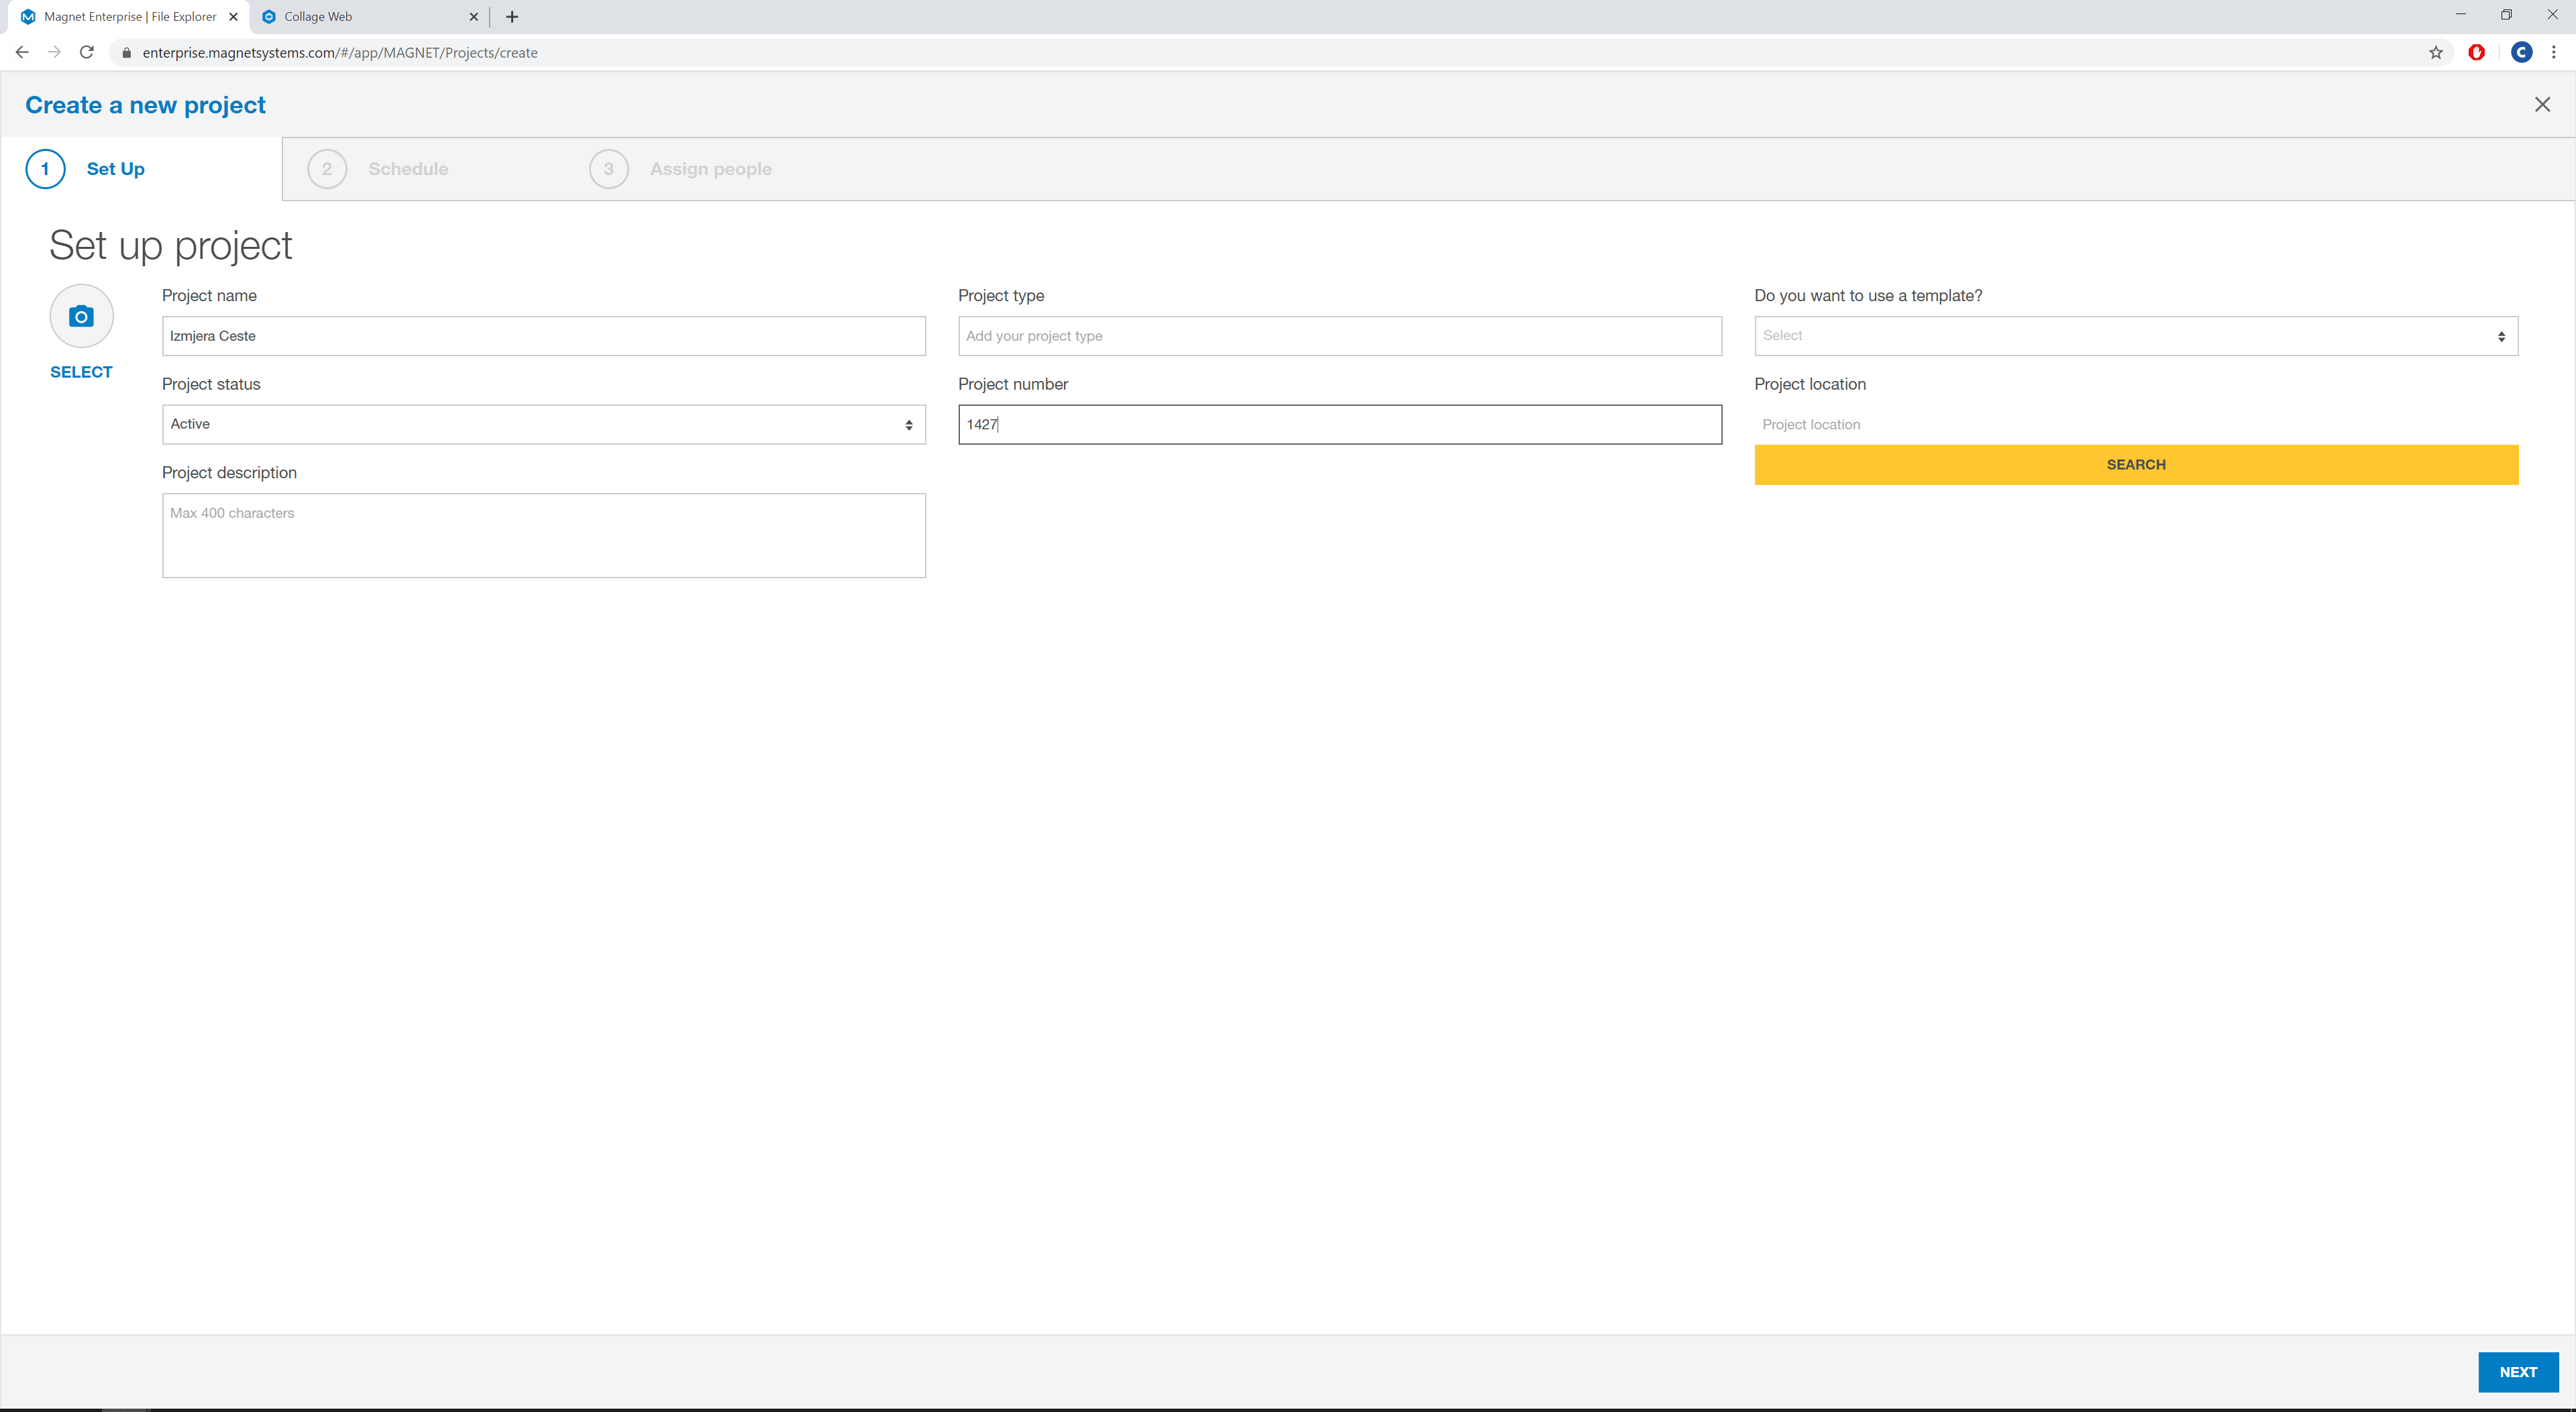Open a new browser tab with plus
2576x1412 pixels.
512,16
